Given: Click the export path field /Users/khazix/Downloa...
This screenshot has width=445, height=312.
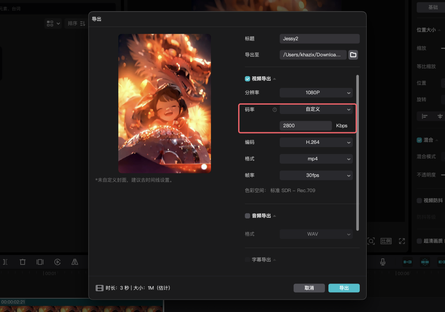Looking at the screenshot, I should (313, 55).
